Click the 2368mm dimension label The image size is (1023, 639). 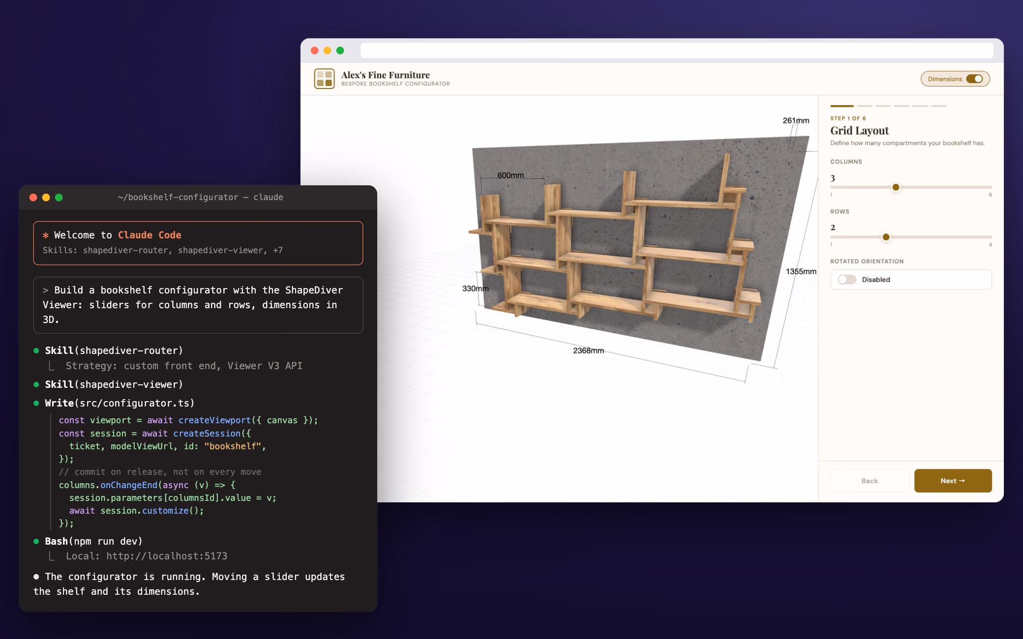(x=588, y=350)
